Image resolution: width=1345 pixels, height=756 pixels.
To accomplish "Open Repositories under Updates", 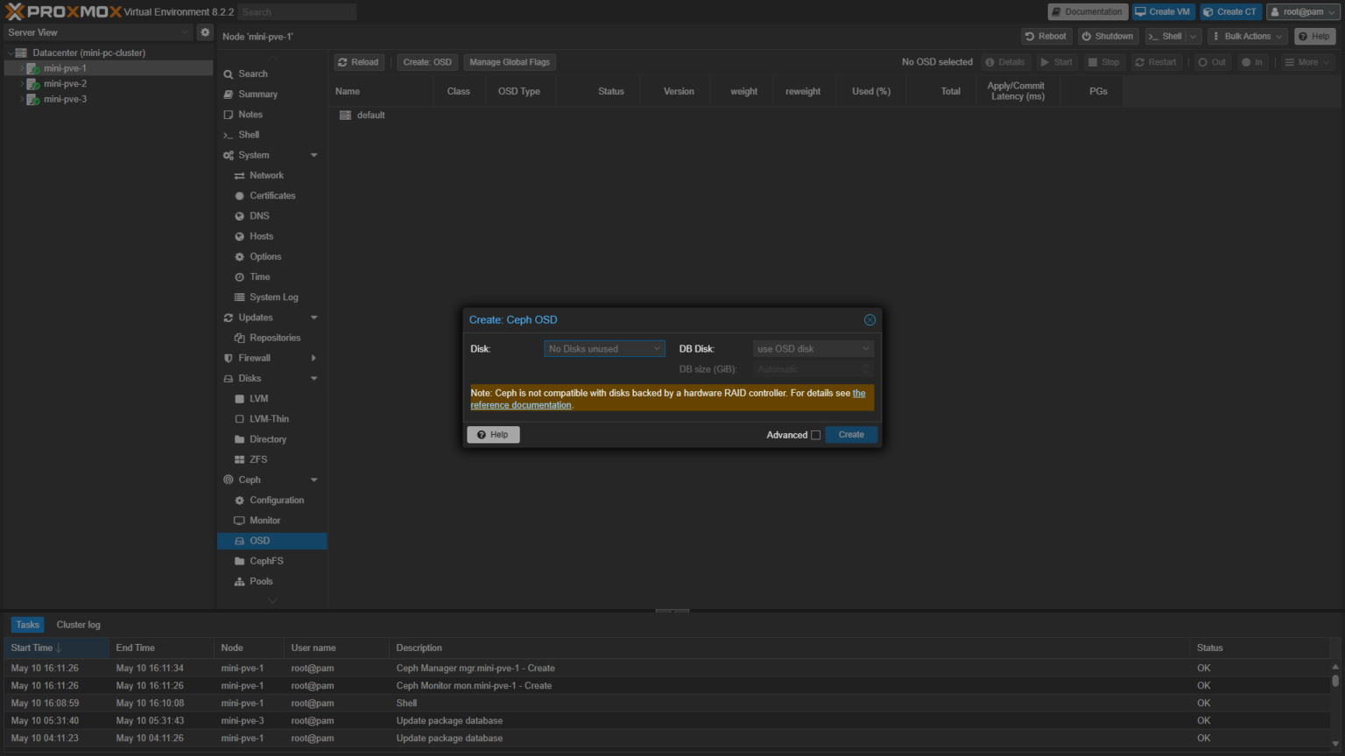I will coord(275,338).
